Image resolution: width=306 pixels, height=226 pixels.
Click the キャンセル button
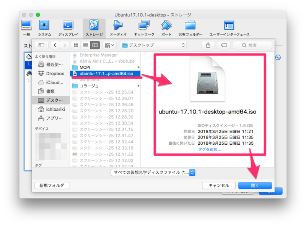tap(219, 186)
